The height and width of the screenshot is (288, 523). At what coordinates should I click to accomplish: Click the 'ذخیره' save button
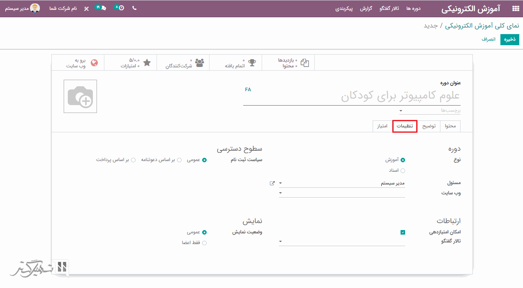coord(510,39)
